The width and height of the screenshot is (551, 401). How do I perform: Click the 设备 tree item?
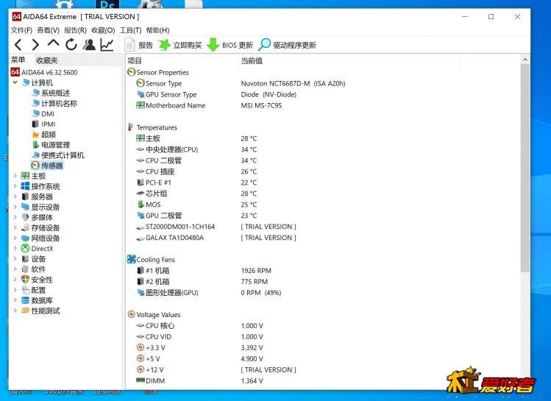(34, 259)
